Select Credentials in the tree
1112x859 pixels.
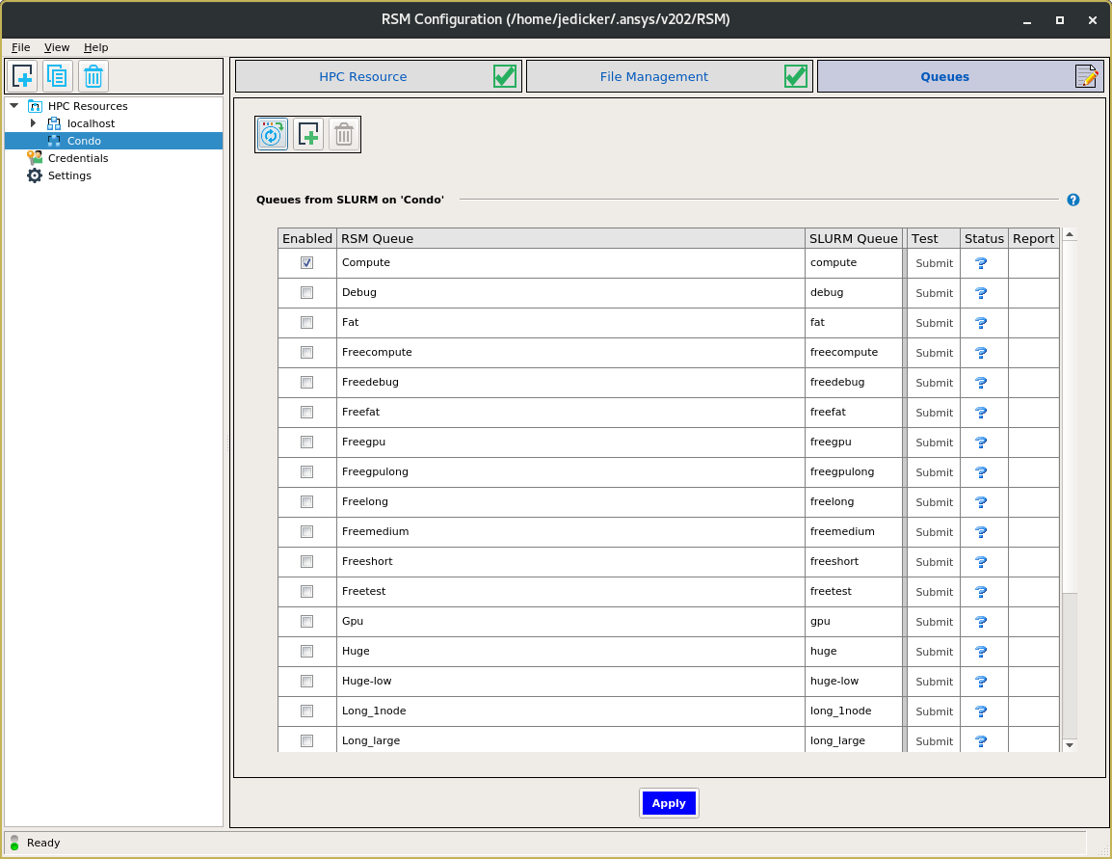point(78,158)
